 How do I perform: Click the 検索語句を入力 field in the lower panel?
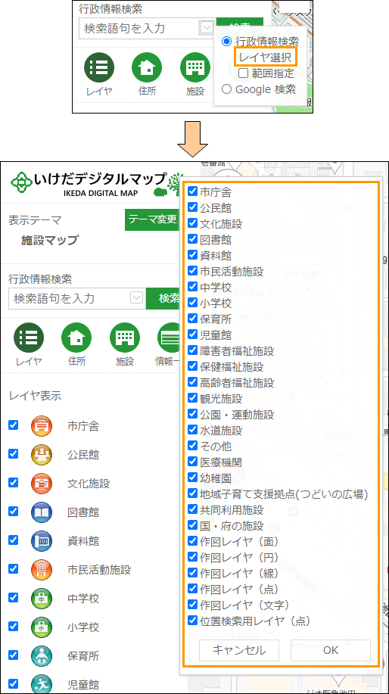(x=70, y=298)
